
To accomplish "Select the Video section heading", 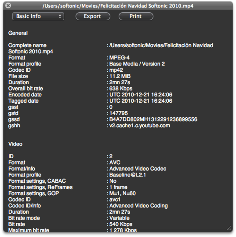I will coord(15,144).
